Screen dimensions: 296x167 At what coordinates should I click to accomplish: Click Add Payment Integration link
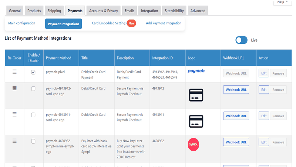click(164, 23)
